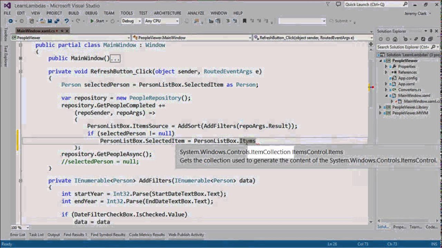Open the Find Symbol Results tab
Image resolution: width=442 pixels, height=248 pixels.
point(108,235)
